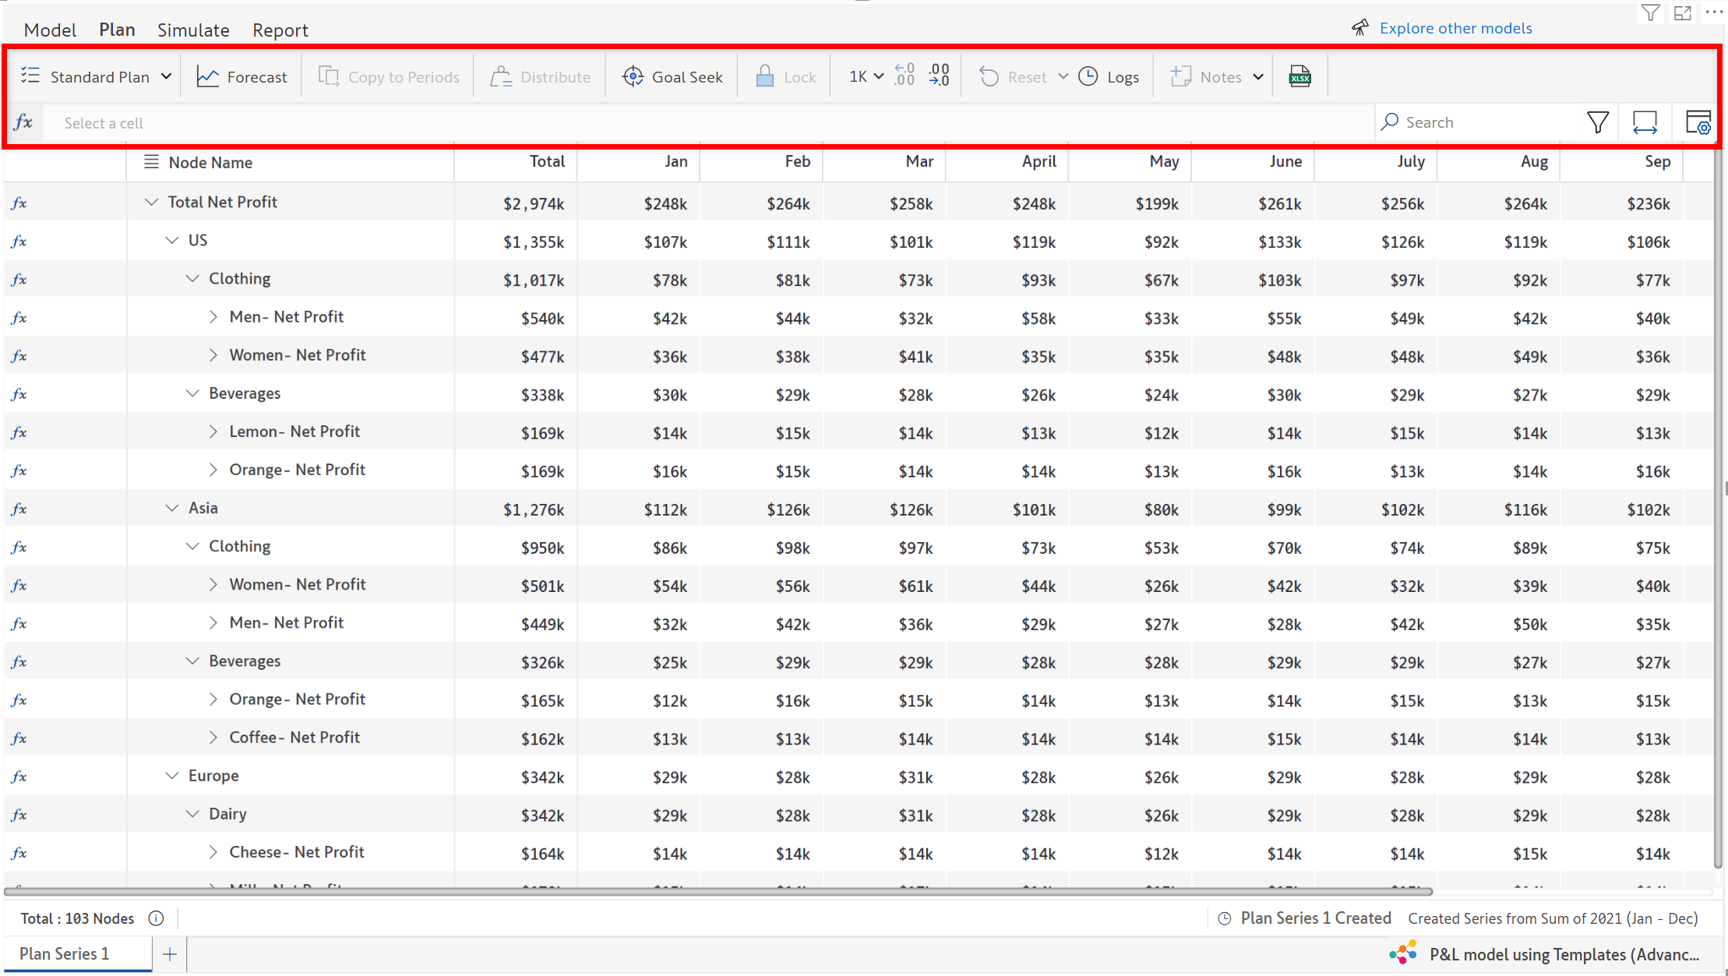
Task: Switch to the Simulate tab
Action: [193, 30]
